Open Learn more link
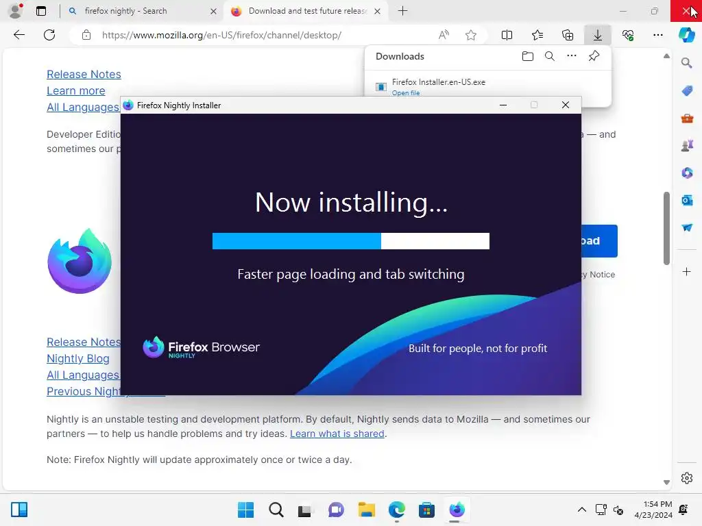 click(75, 91)
